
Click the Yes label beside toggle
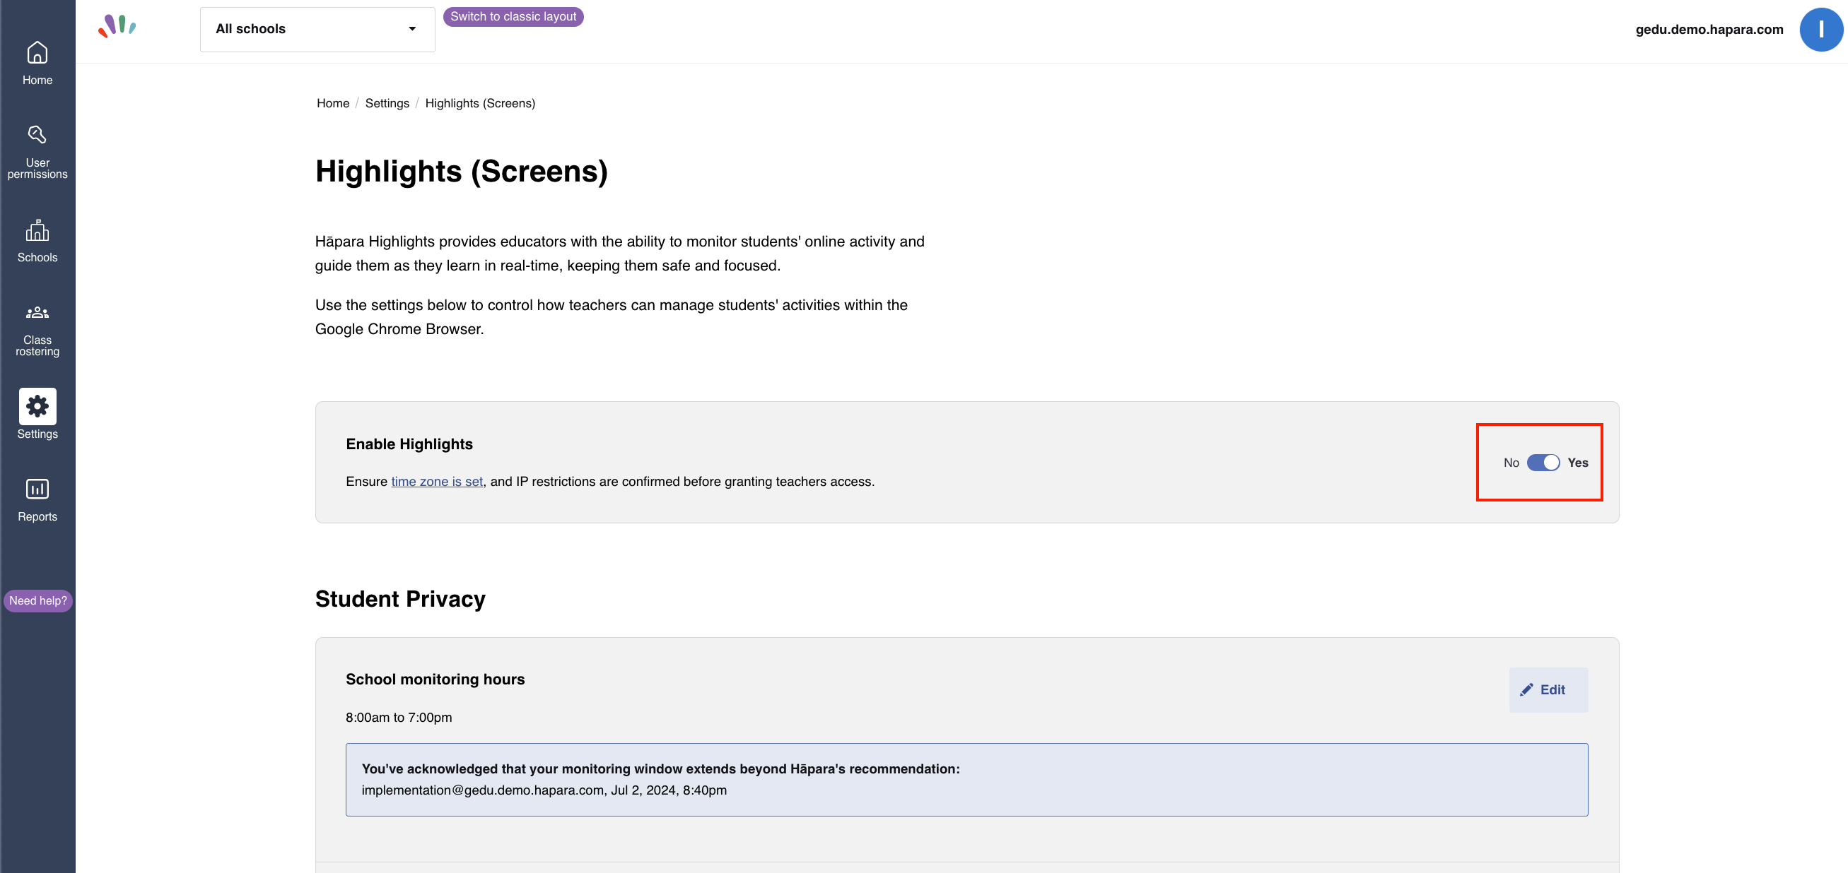pos(1577,463)
